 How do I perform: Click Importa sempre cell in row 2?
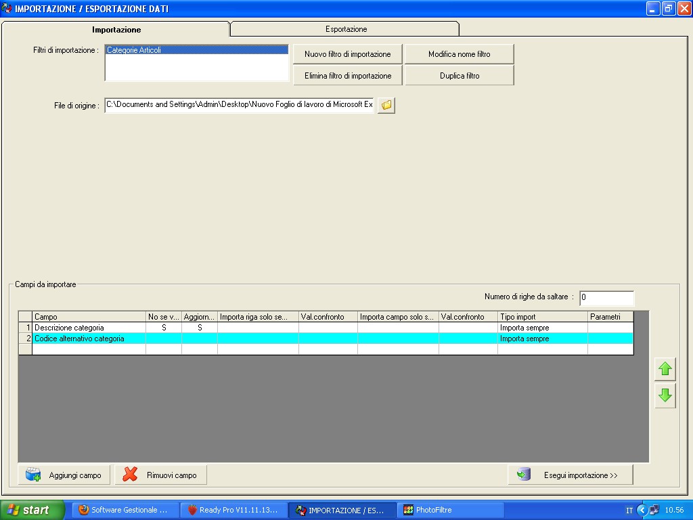point(543,339)
